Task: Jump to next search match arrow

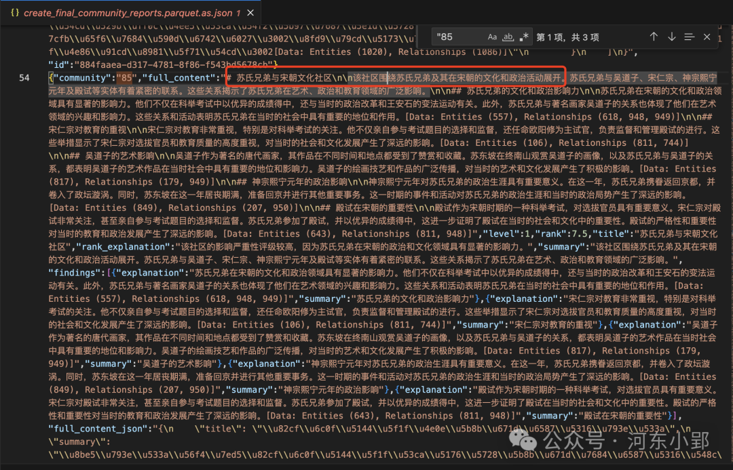Action: pos(671,37)
